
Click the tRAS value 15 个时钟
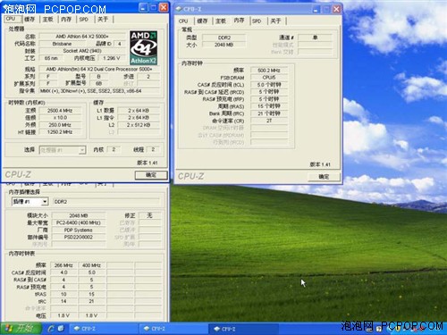[x=269, y=106]
